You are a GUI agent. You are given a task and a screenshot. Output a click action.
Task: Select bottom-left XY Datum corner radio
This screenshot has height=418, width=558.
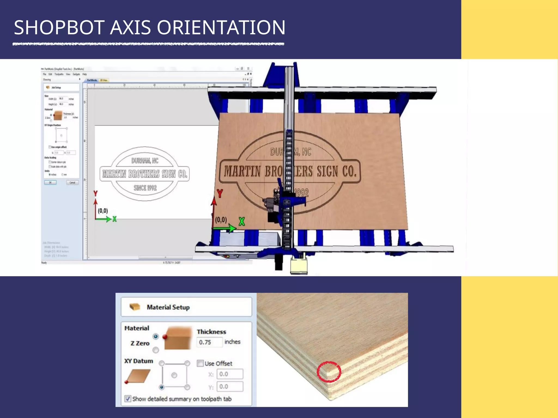click(x=162, y=387)
